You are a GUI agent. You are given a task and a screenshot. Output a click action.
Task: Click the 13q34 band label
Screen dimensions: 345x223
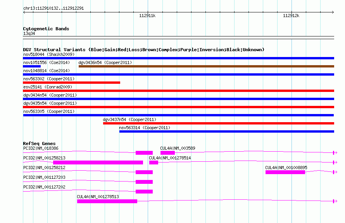coord(29,33)
